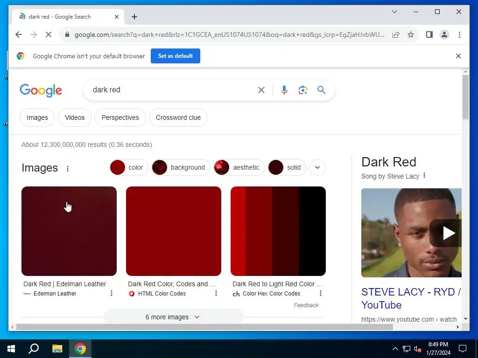Open Dark Red Color, Codes link
The height and width of the screenshot is (358, 478).
tap(172, 284)
